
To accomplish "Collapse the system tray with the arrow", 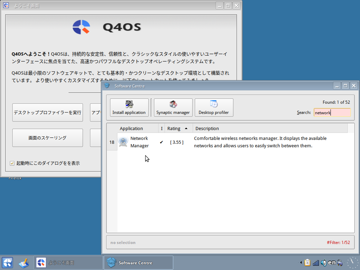I will [x=301, y=263].
